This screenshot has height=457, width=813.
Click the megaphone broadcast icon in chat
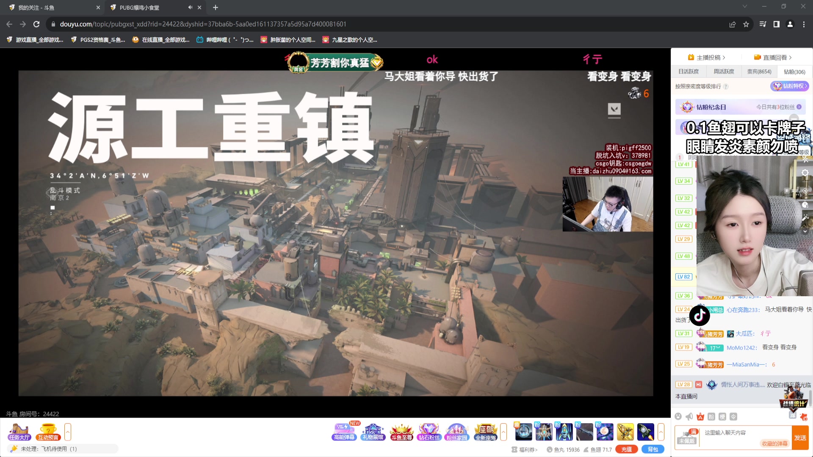coord(689,417)
